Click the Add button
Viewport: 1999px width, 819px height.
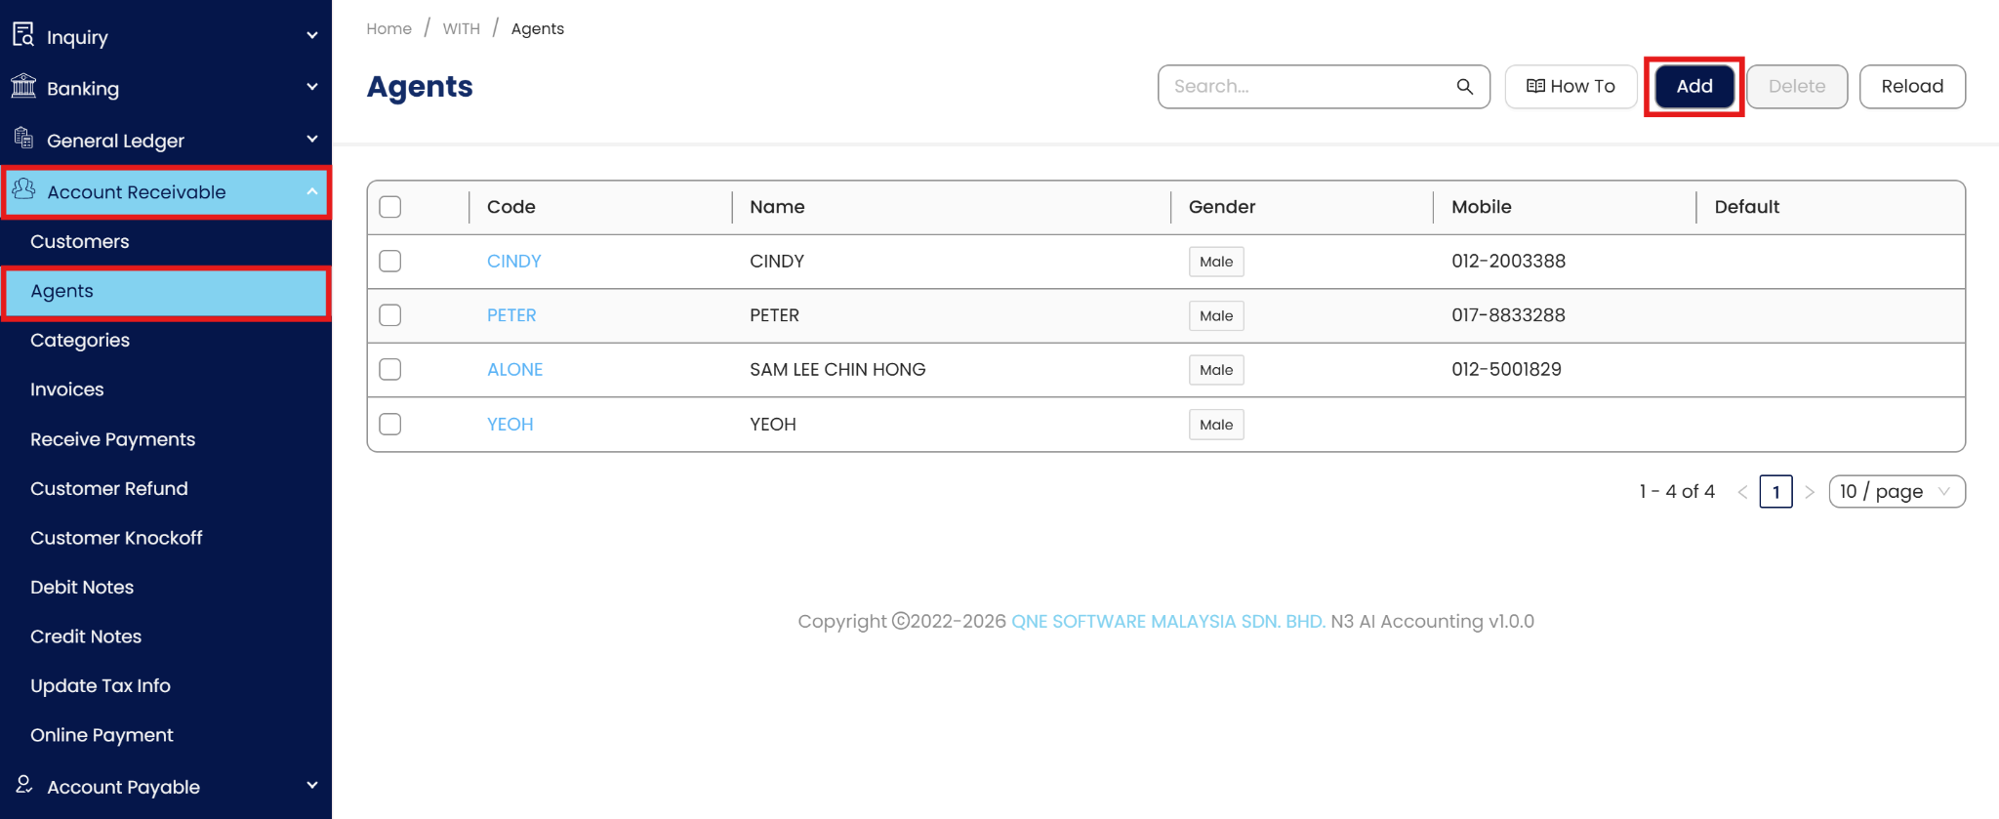point(1693,87)
